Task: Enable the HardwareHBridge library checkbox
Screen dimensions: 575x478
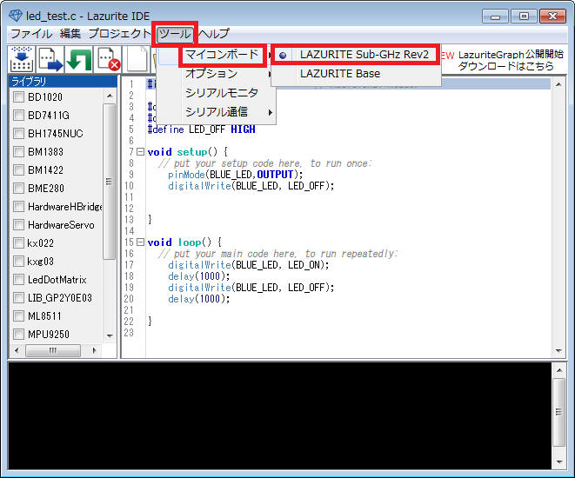Action: tap(18, 207)
